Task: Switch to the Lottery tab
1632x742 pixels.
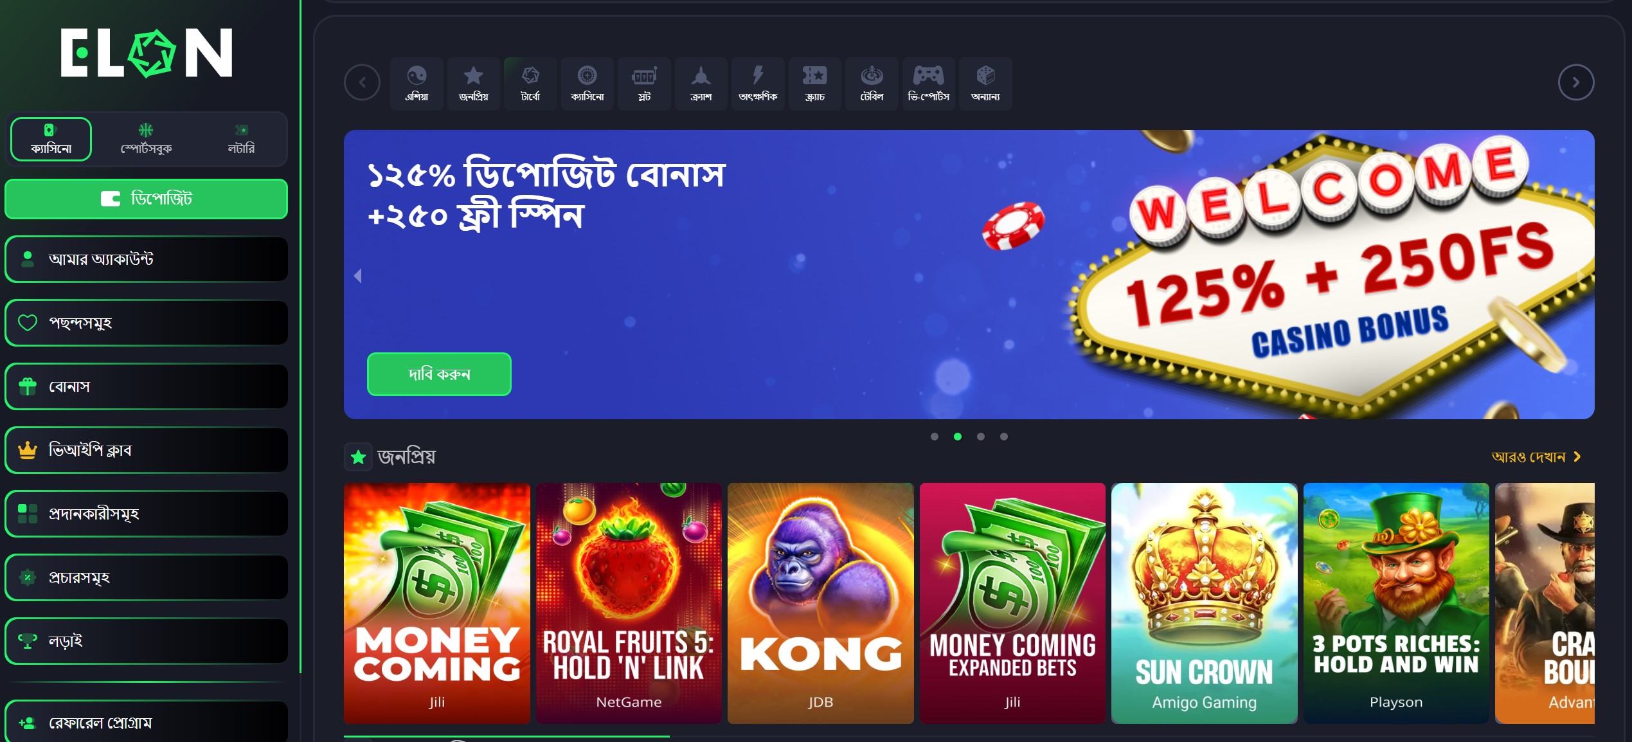Action: tap(241, 140)
